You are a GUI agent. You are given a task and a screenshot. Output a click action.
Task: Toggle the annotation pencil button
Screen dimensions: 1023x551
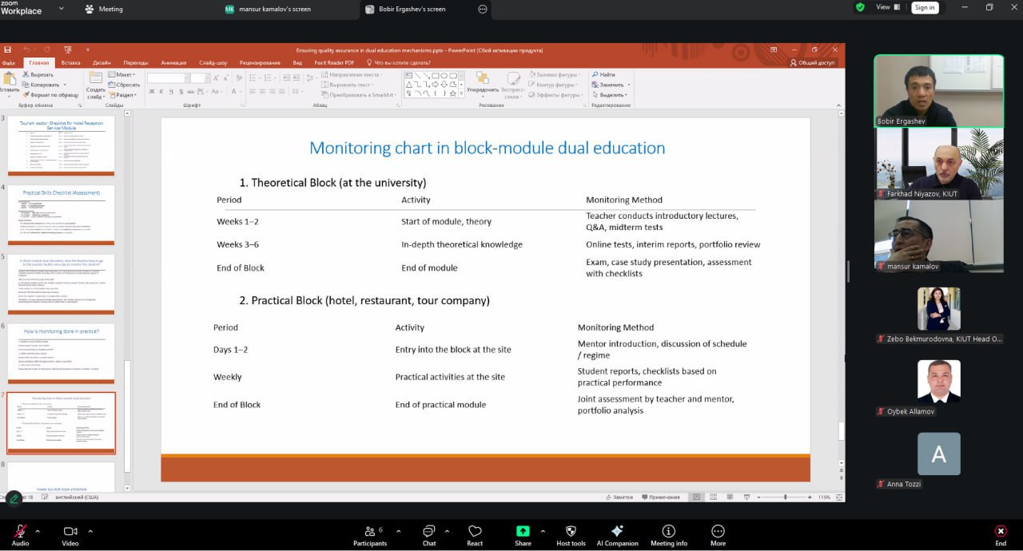point(14,499)
